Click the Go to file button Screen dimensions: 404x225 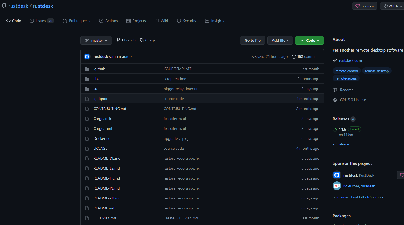tap(253, 40)
